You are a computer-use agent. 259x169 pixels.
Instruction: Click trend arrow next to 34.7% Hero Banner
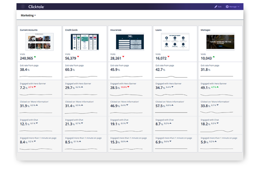coord(172,87)
